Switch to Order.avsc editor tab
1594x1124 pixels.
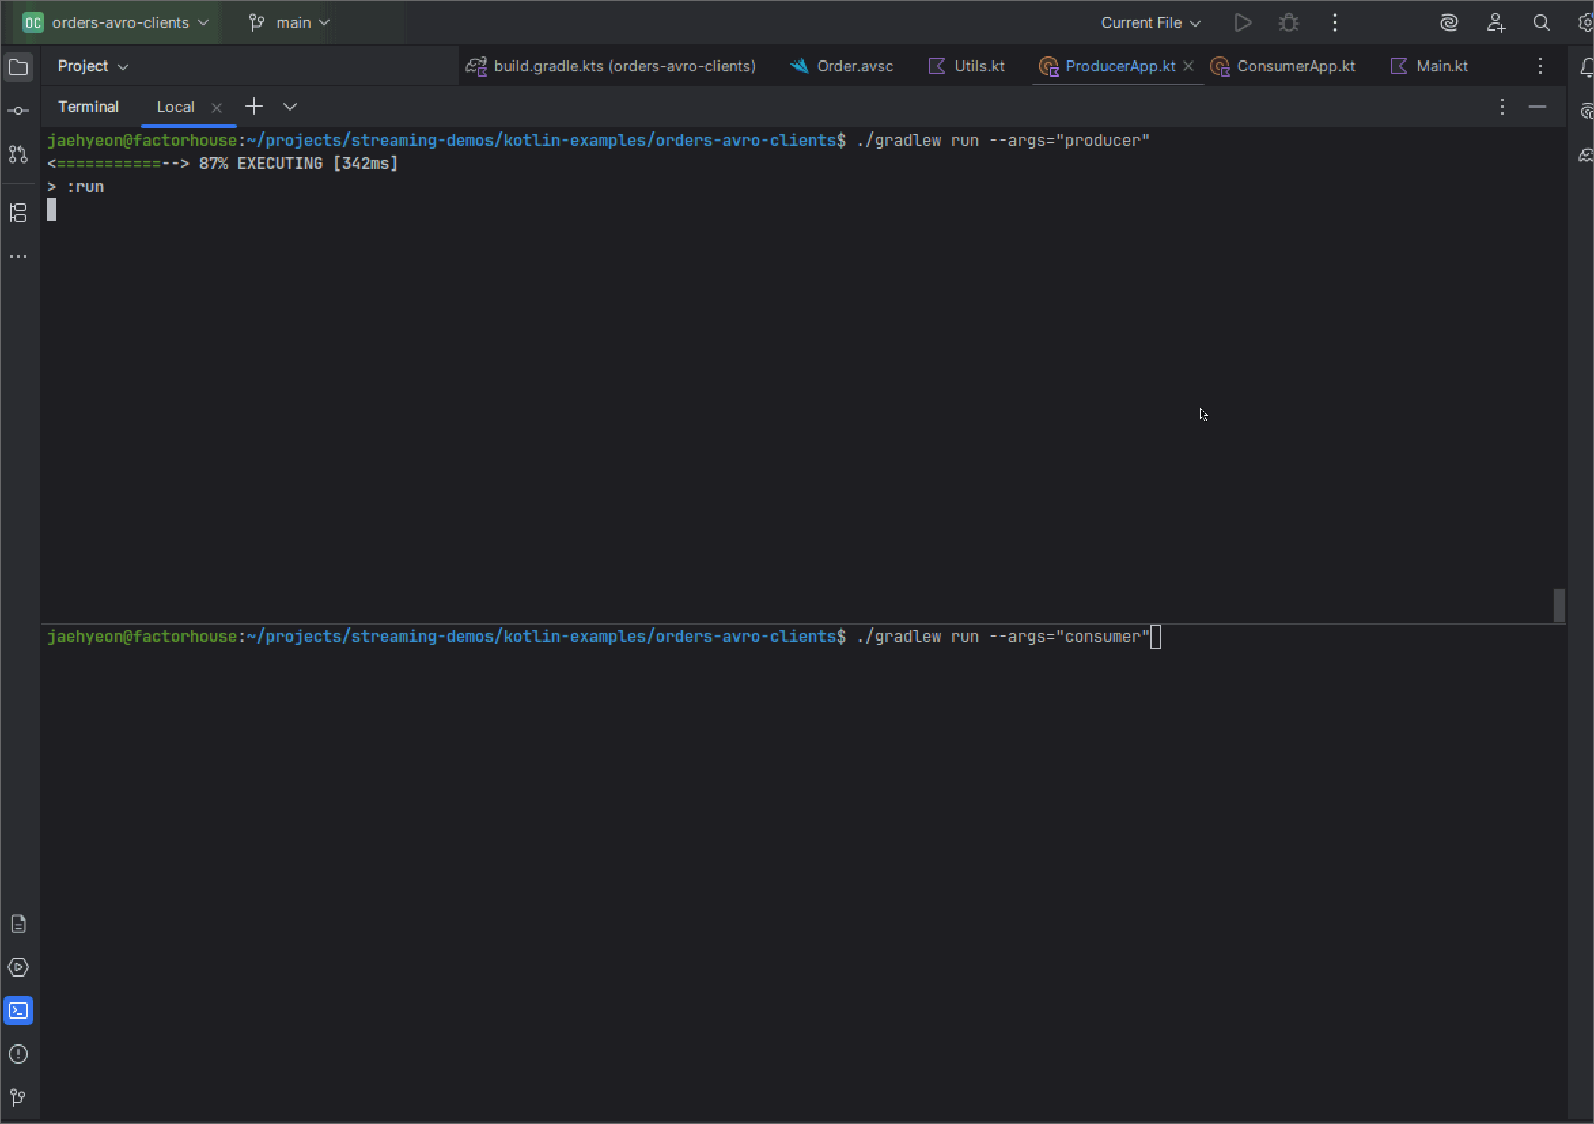click(842, 67)
